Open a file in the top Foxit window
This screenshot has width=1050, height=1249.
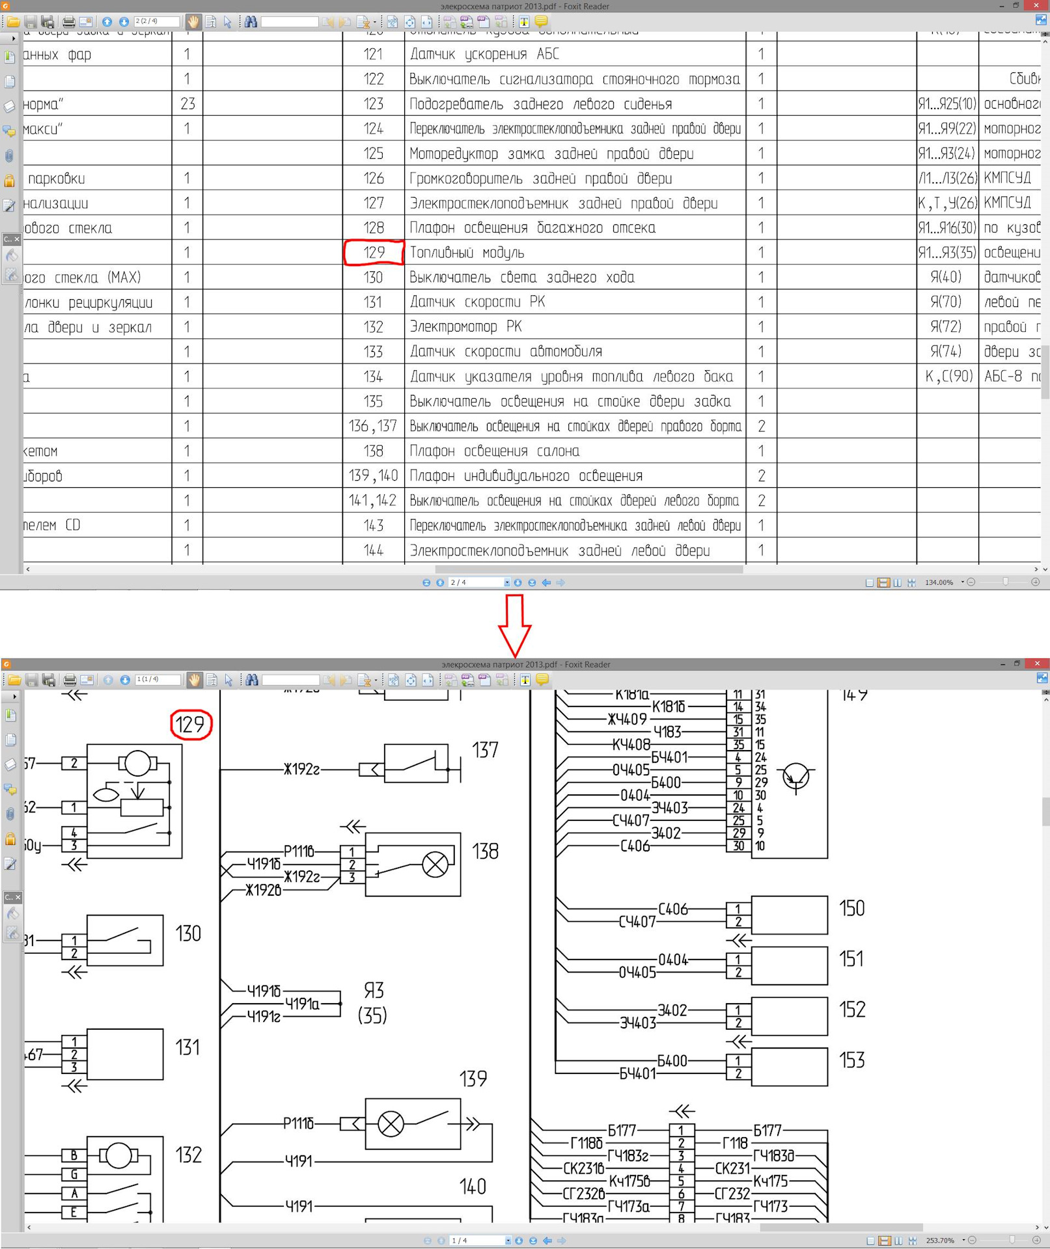(x=13, y=22)
